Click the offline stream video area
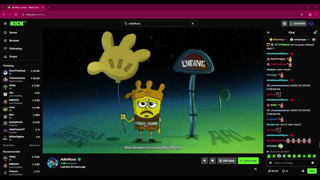Viewport: 320px width, 180px height. [153, 91]
